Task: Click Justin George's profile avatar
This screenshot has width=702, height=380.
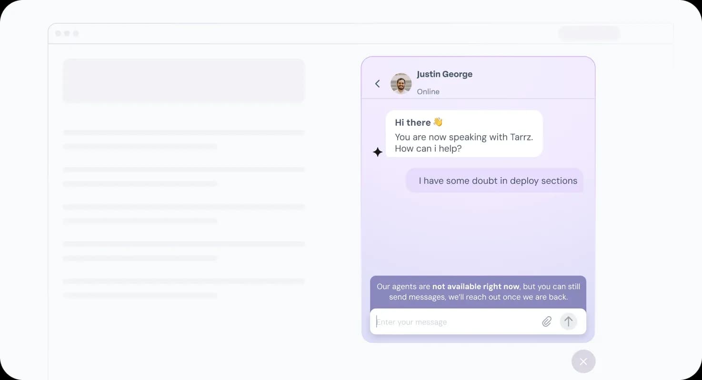Action: [x=401, y=84]
